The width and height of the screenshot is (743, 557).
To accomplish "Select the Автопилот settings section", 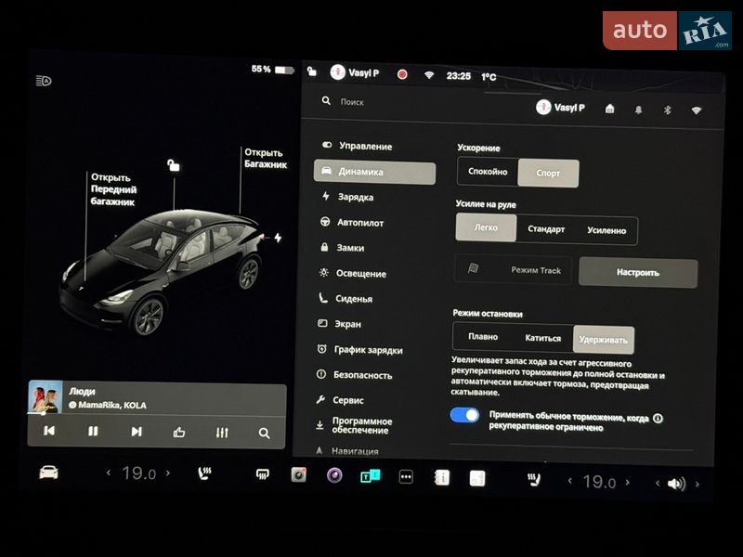I will pyautogui.click(x=359, y=223).
